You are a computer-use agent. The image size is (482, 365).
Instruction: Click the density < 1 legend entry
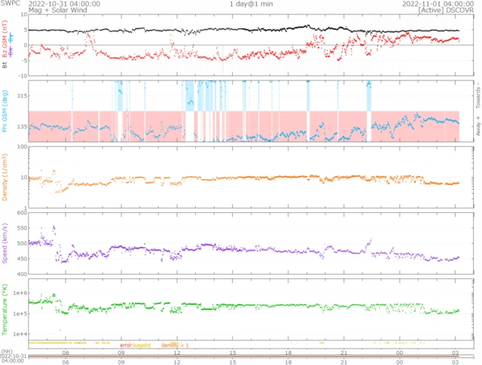coord(175,345)
